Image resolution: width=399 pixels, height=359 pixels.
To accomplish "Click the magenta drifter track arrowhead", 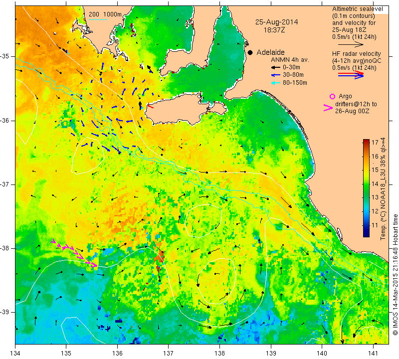I will pos(95,265).
